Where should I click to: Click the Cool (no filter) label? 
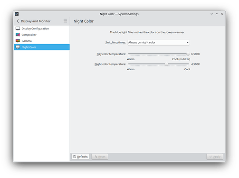181,59
